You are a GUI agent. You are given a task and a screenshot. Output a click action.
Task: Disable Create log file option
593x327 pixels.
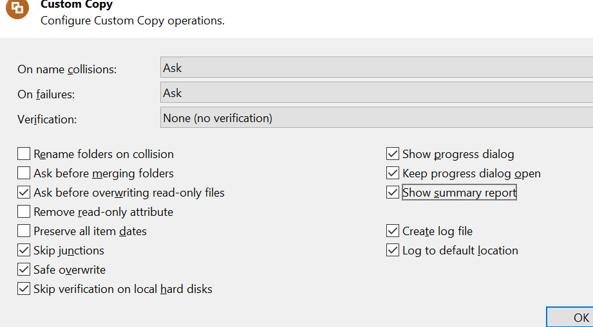pyautogui.click(x=393, y=231)
